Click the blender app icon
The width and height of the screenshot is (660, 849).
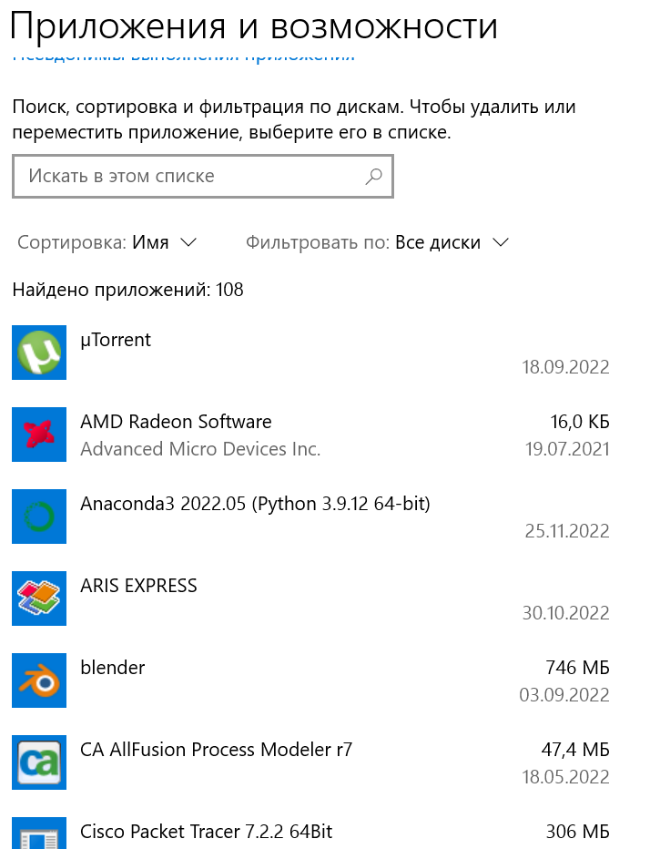tap(39, 680)
